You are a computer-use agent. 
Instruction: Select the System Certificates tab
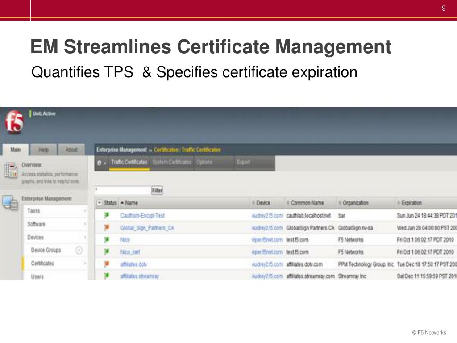point(172,162)
